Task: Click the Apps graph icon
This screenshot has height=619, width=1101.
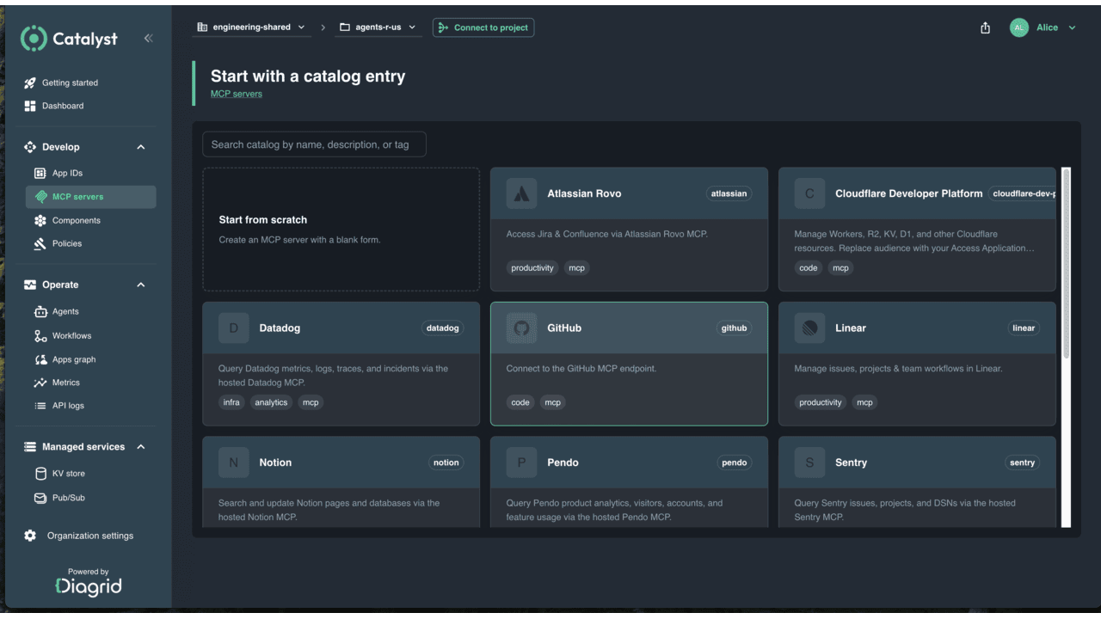Action: point(40,359)
